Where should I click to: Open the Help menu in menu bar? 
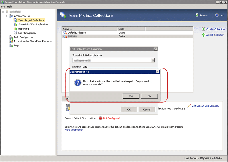point(9,7)
